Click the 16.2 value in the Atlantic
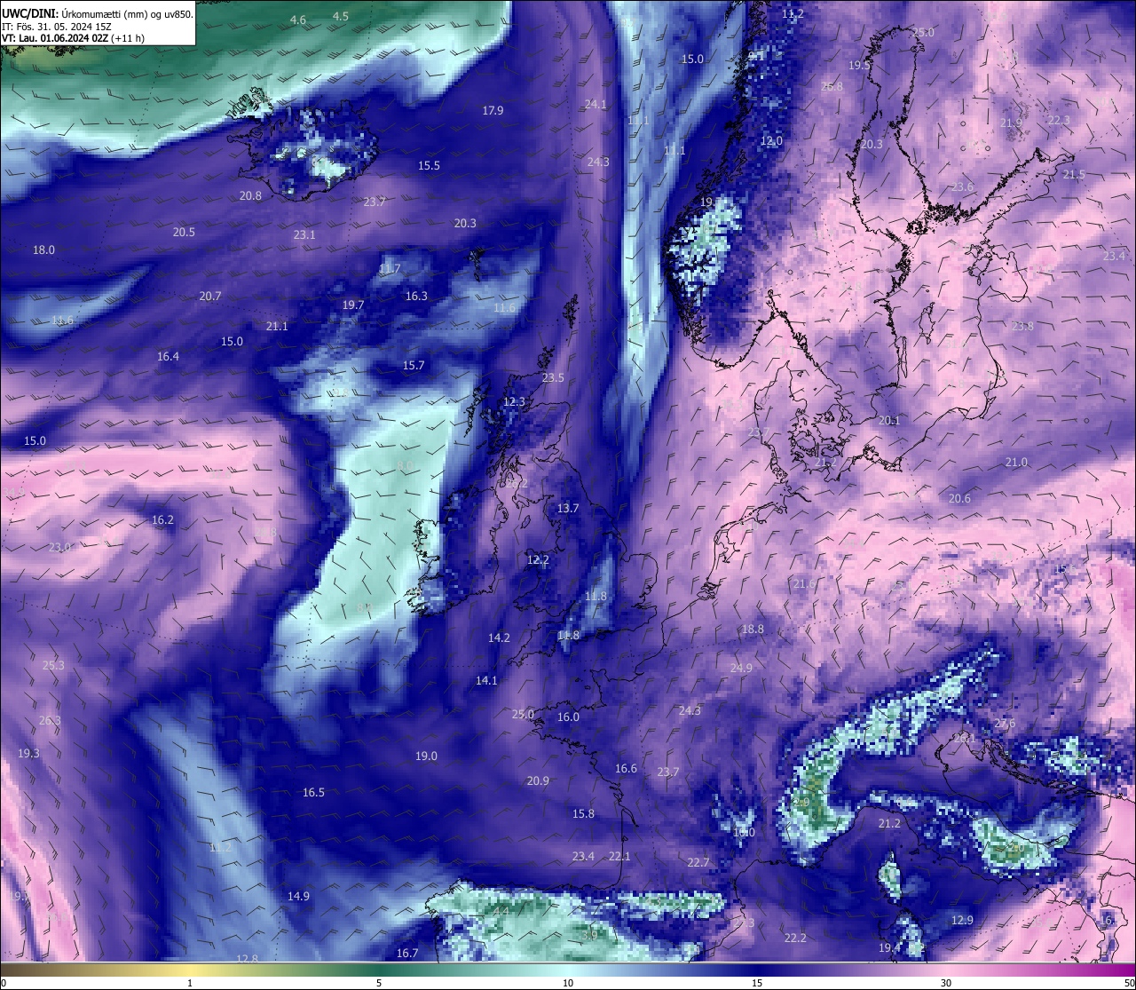The width and height of the screenshot is (1136, 990). click(x=162, y=519)
